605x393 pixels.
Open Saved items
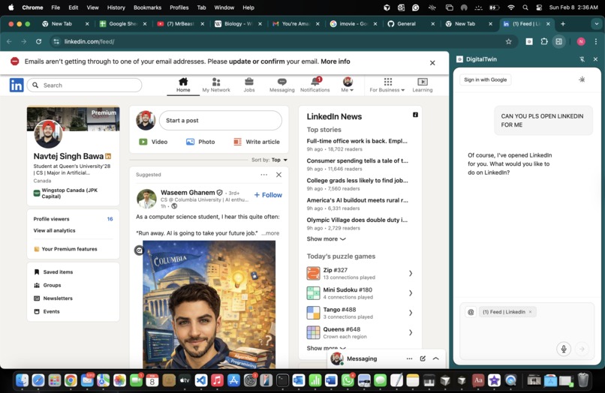point(53,272)
